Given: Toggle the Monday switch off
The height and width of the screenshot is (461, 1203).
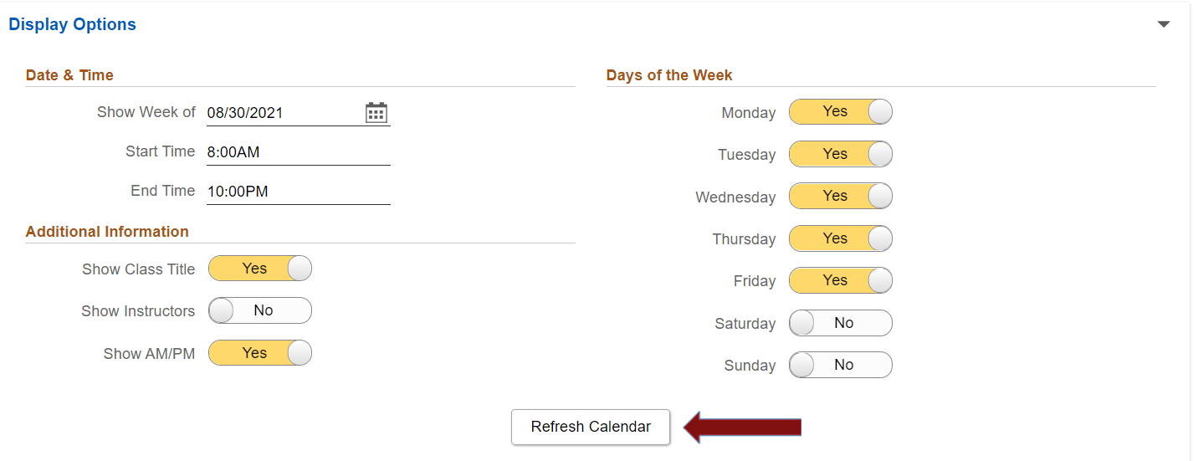Looking at the screenshot, I should click(x=840, y=112).
